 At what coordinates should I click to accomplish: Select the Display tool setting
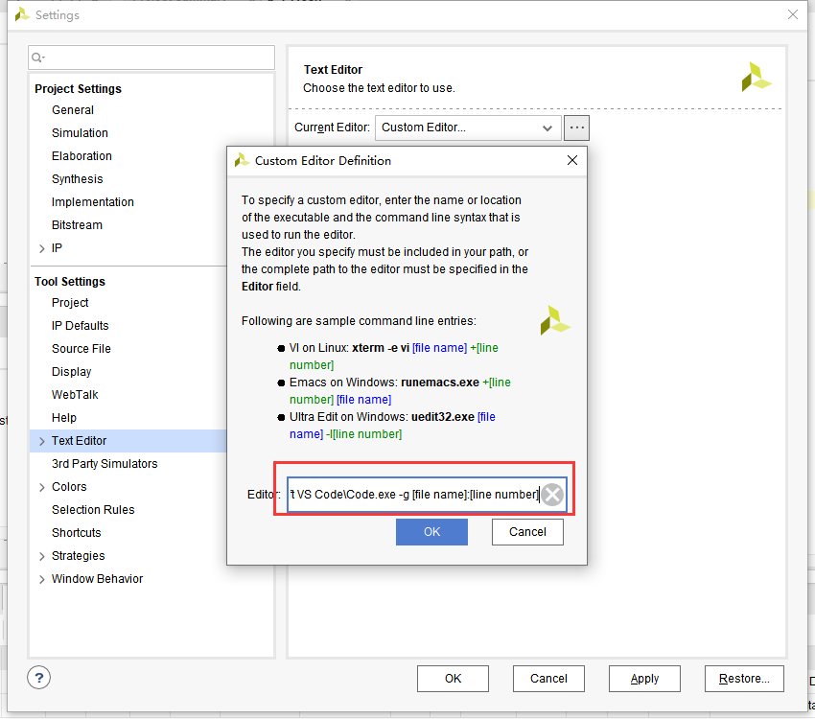click(72, 372)
